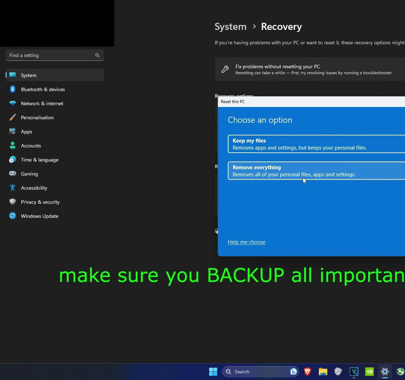
Task: Open the Vegas Pro V18 taskbar icon
Action: [354, 372]
